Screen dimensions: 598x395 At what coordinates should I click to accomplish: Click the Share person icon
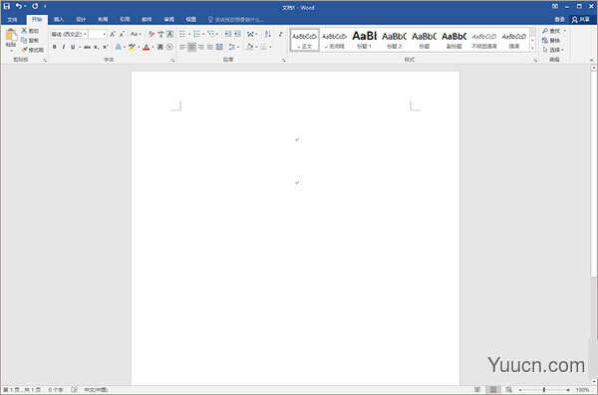(574, 20)
